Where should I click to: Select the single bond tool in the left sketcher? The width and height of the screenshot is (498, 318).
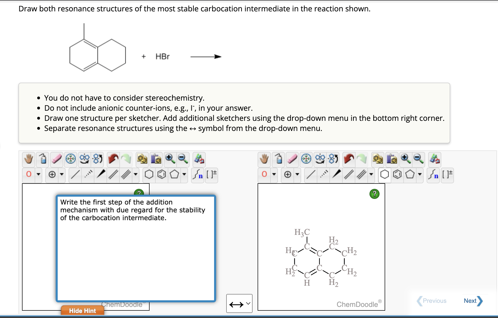pyautogui.click(x=75, y=174)
